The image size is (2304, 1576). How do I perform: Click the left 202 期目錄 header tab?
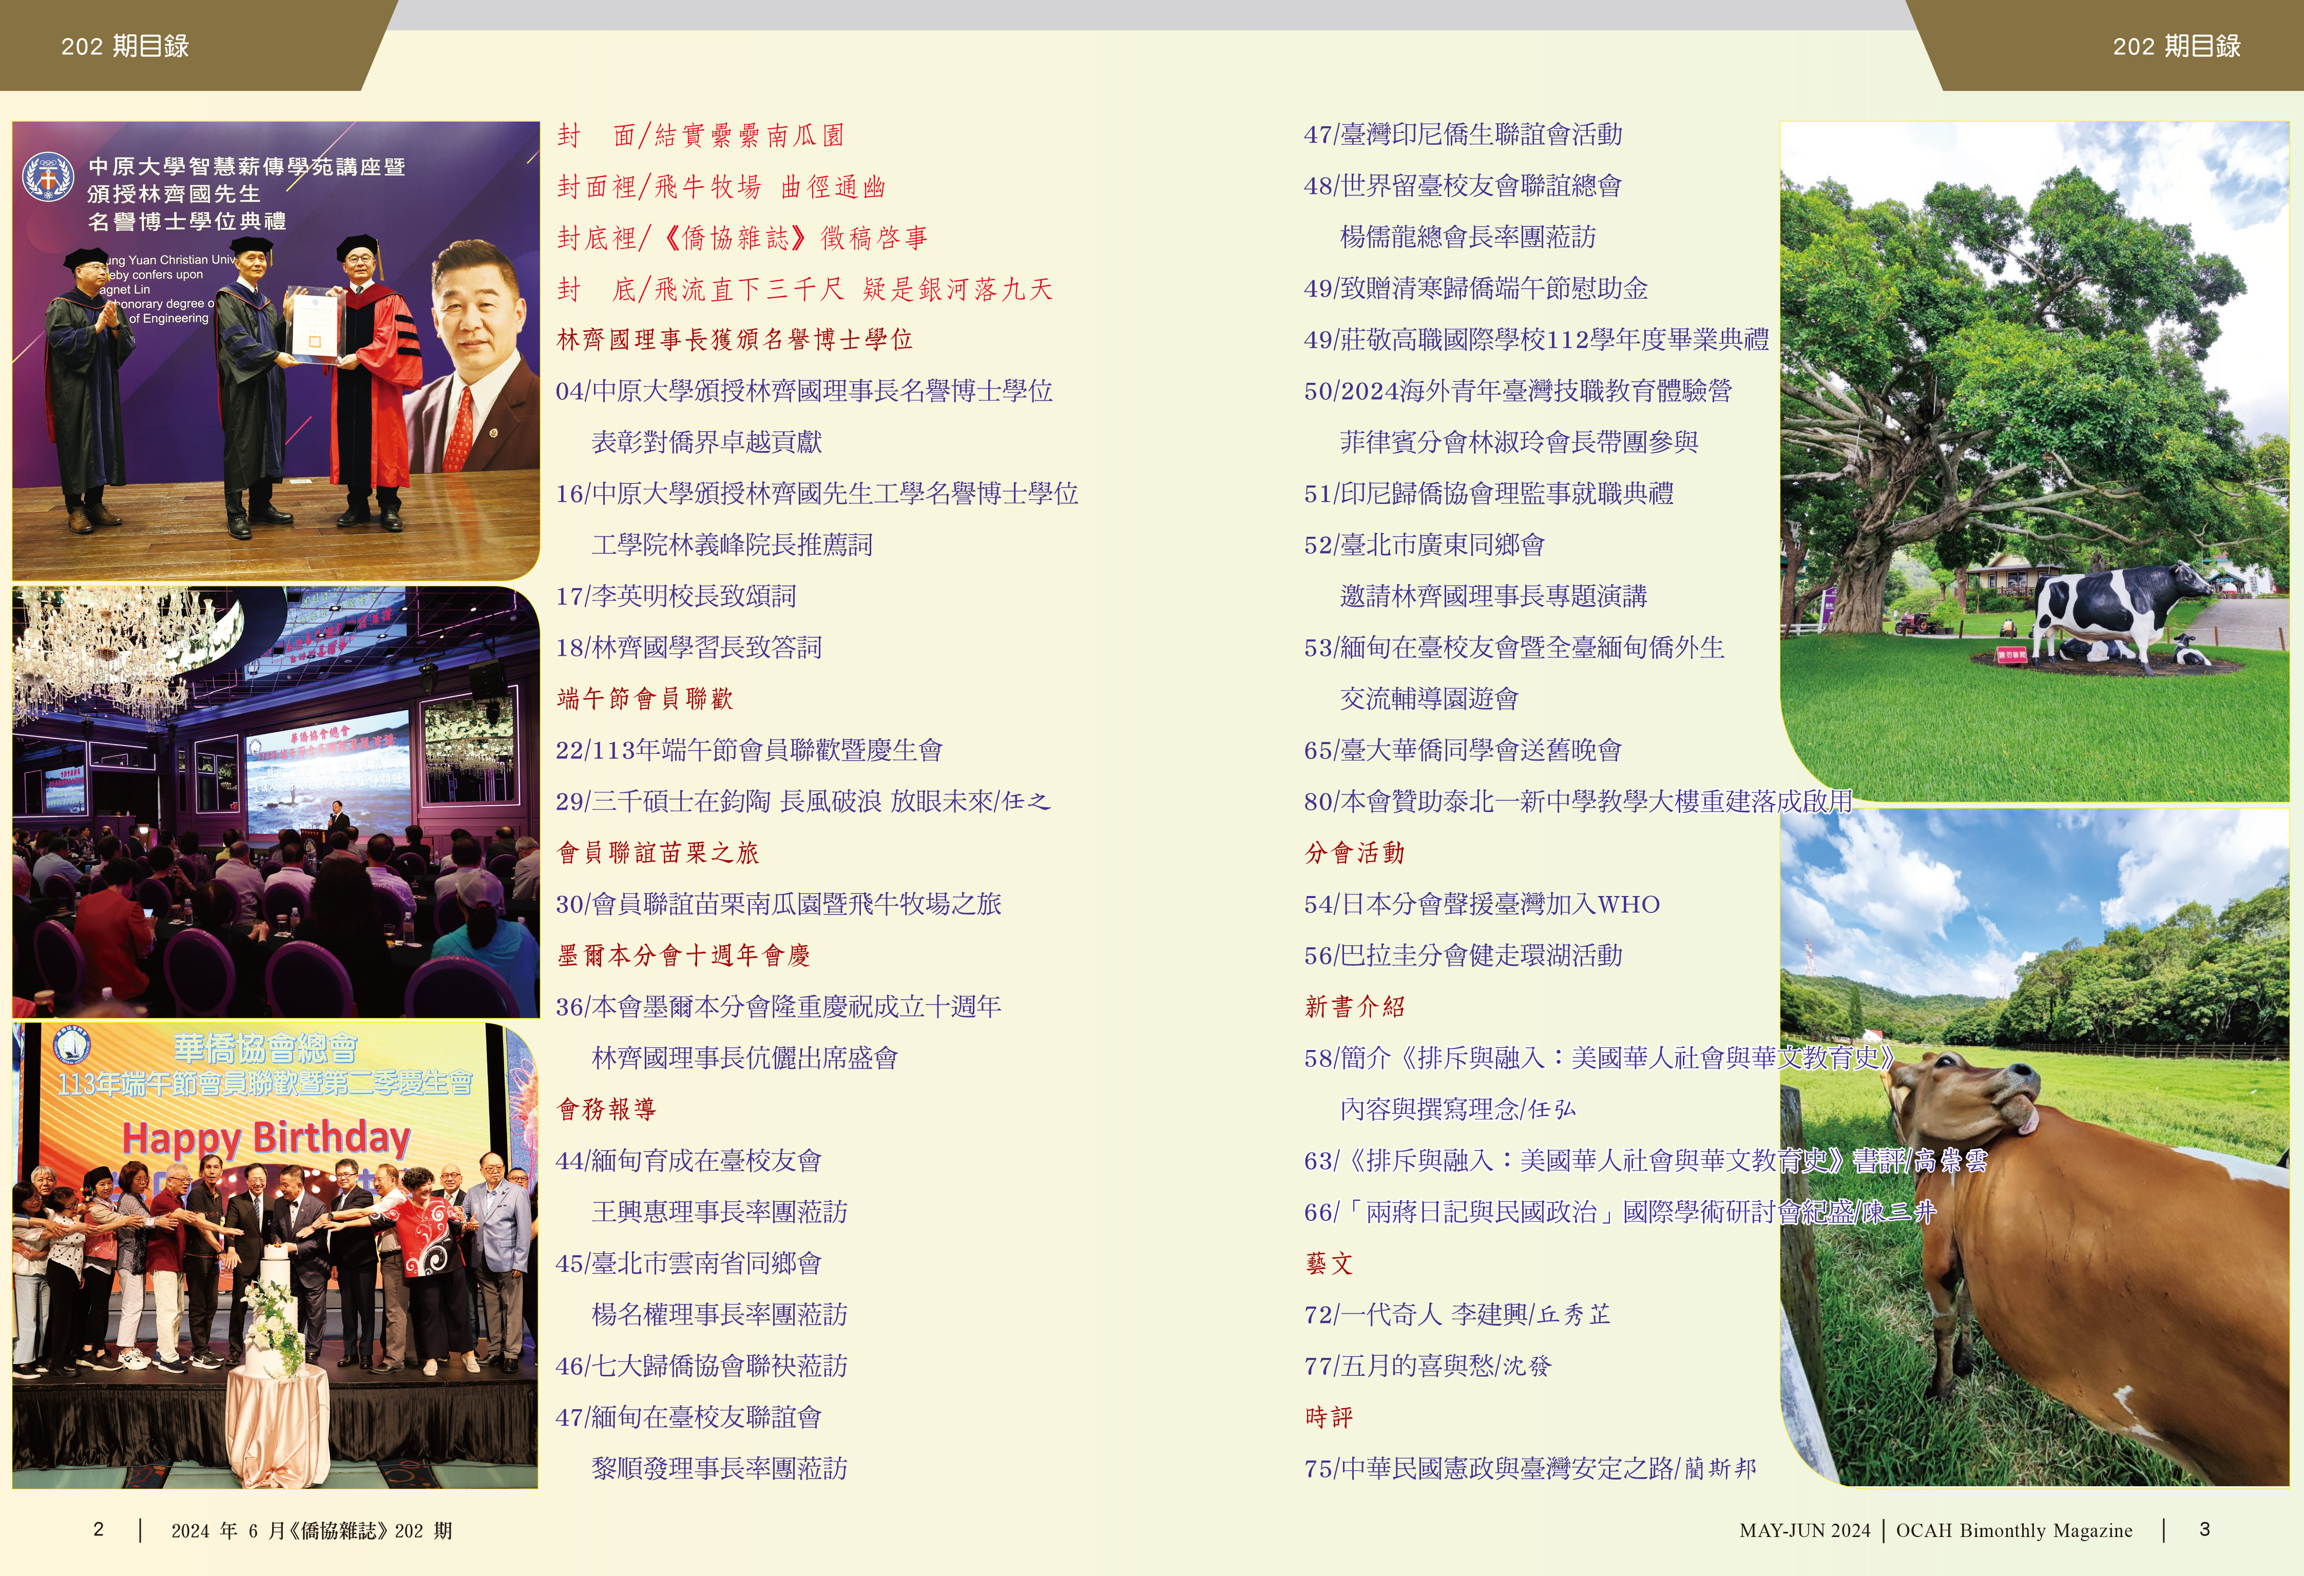tap(125, 46)
